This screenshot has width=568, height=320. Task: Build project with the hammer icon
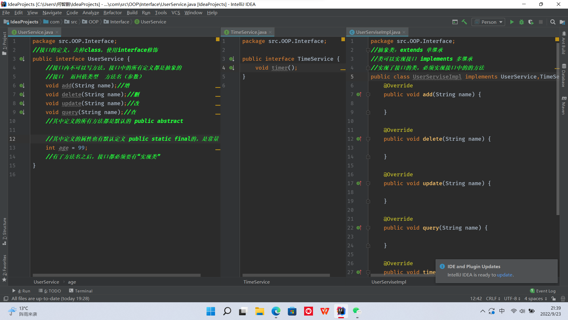click(464, 22)
